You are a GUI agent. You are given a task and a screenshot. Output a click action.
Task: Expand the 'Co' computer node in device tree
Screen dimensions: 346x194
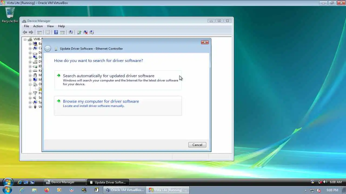[x=30, y=48]
